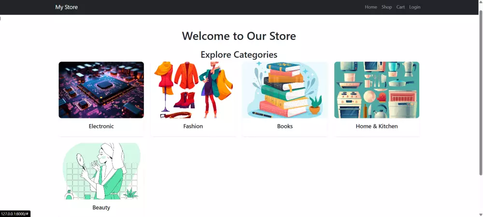Click the Welcome to Our Store heading

[x=239, y=36]
